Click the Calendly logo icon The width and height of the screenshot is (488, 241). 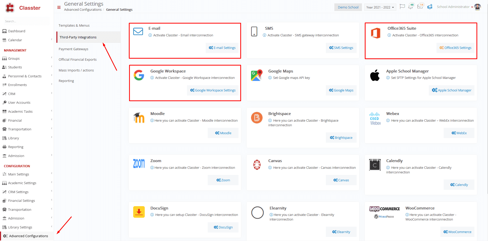(x=375, y=165)
